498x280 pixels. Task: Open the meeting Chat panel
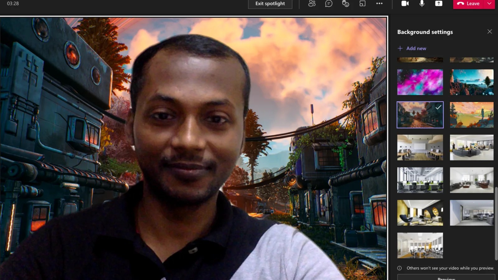click(329, 4)
